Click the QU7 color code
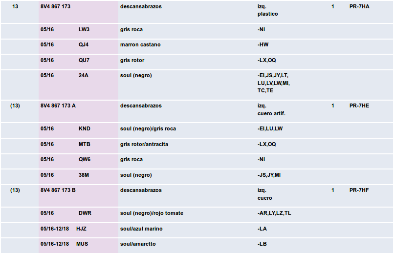 pyautogui.click(x=84, y=61)
